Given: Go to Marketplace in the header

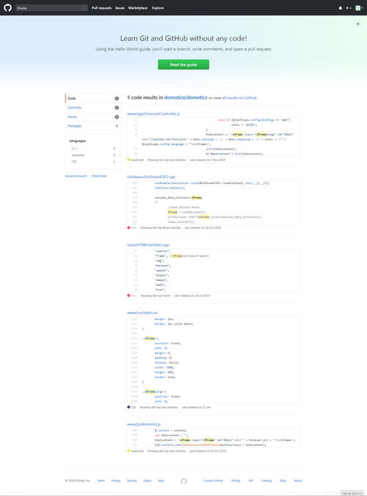Looking at the screenshot, I should [x=137, y=8].
